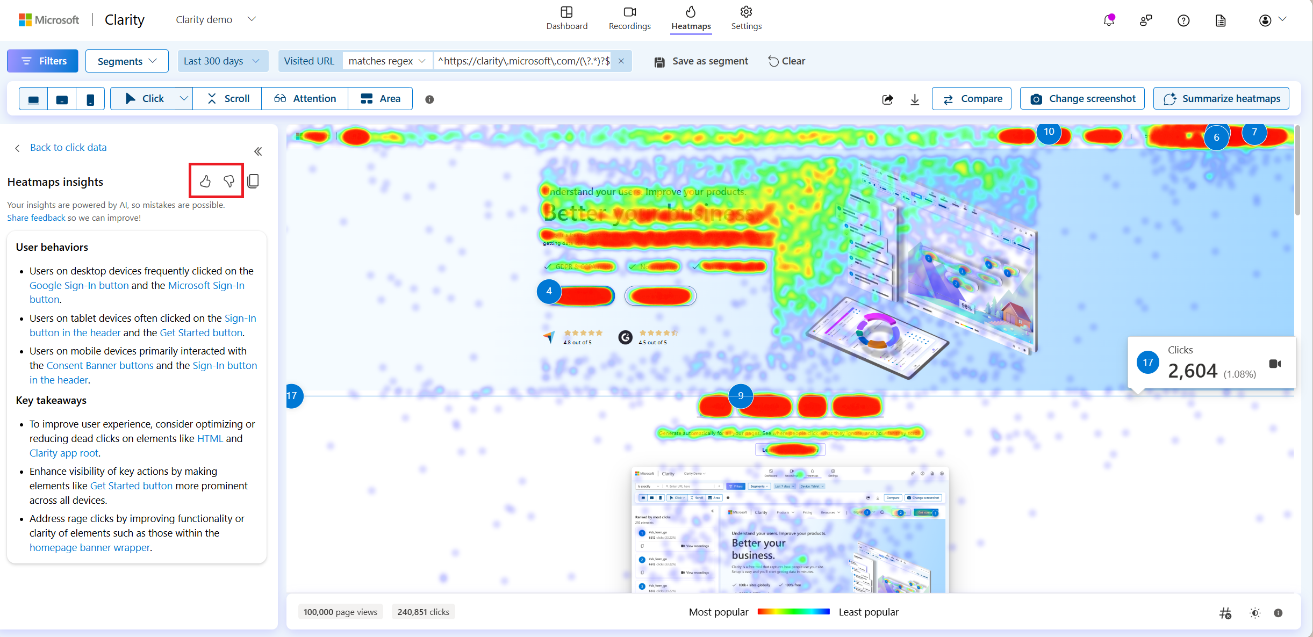Select the tablet device view icon
The height and width of the screenshot is (637, 1313).
(x=62, y=99)
